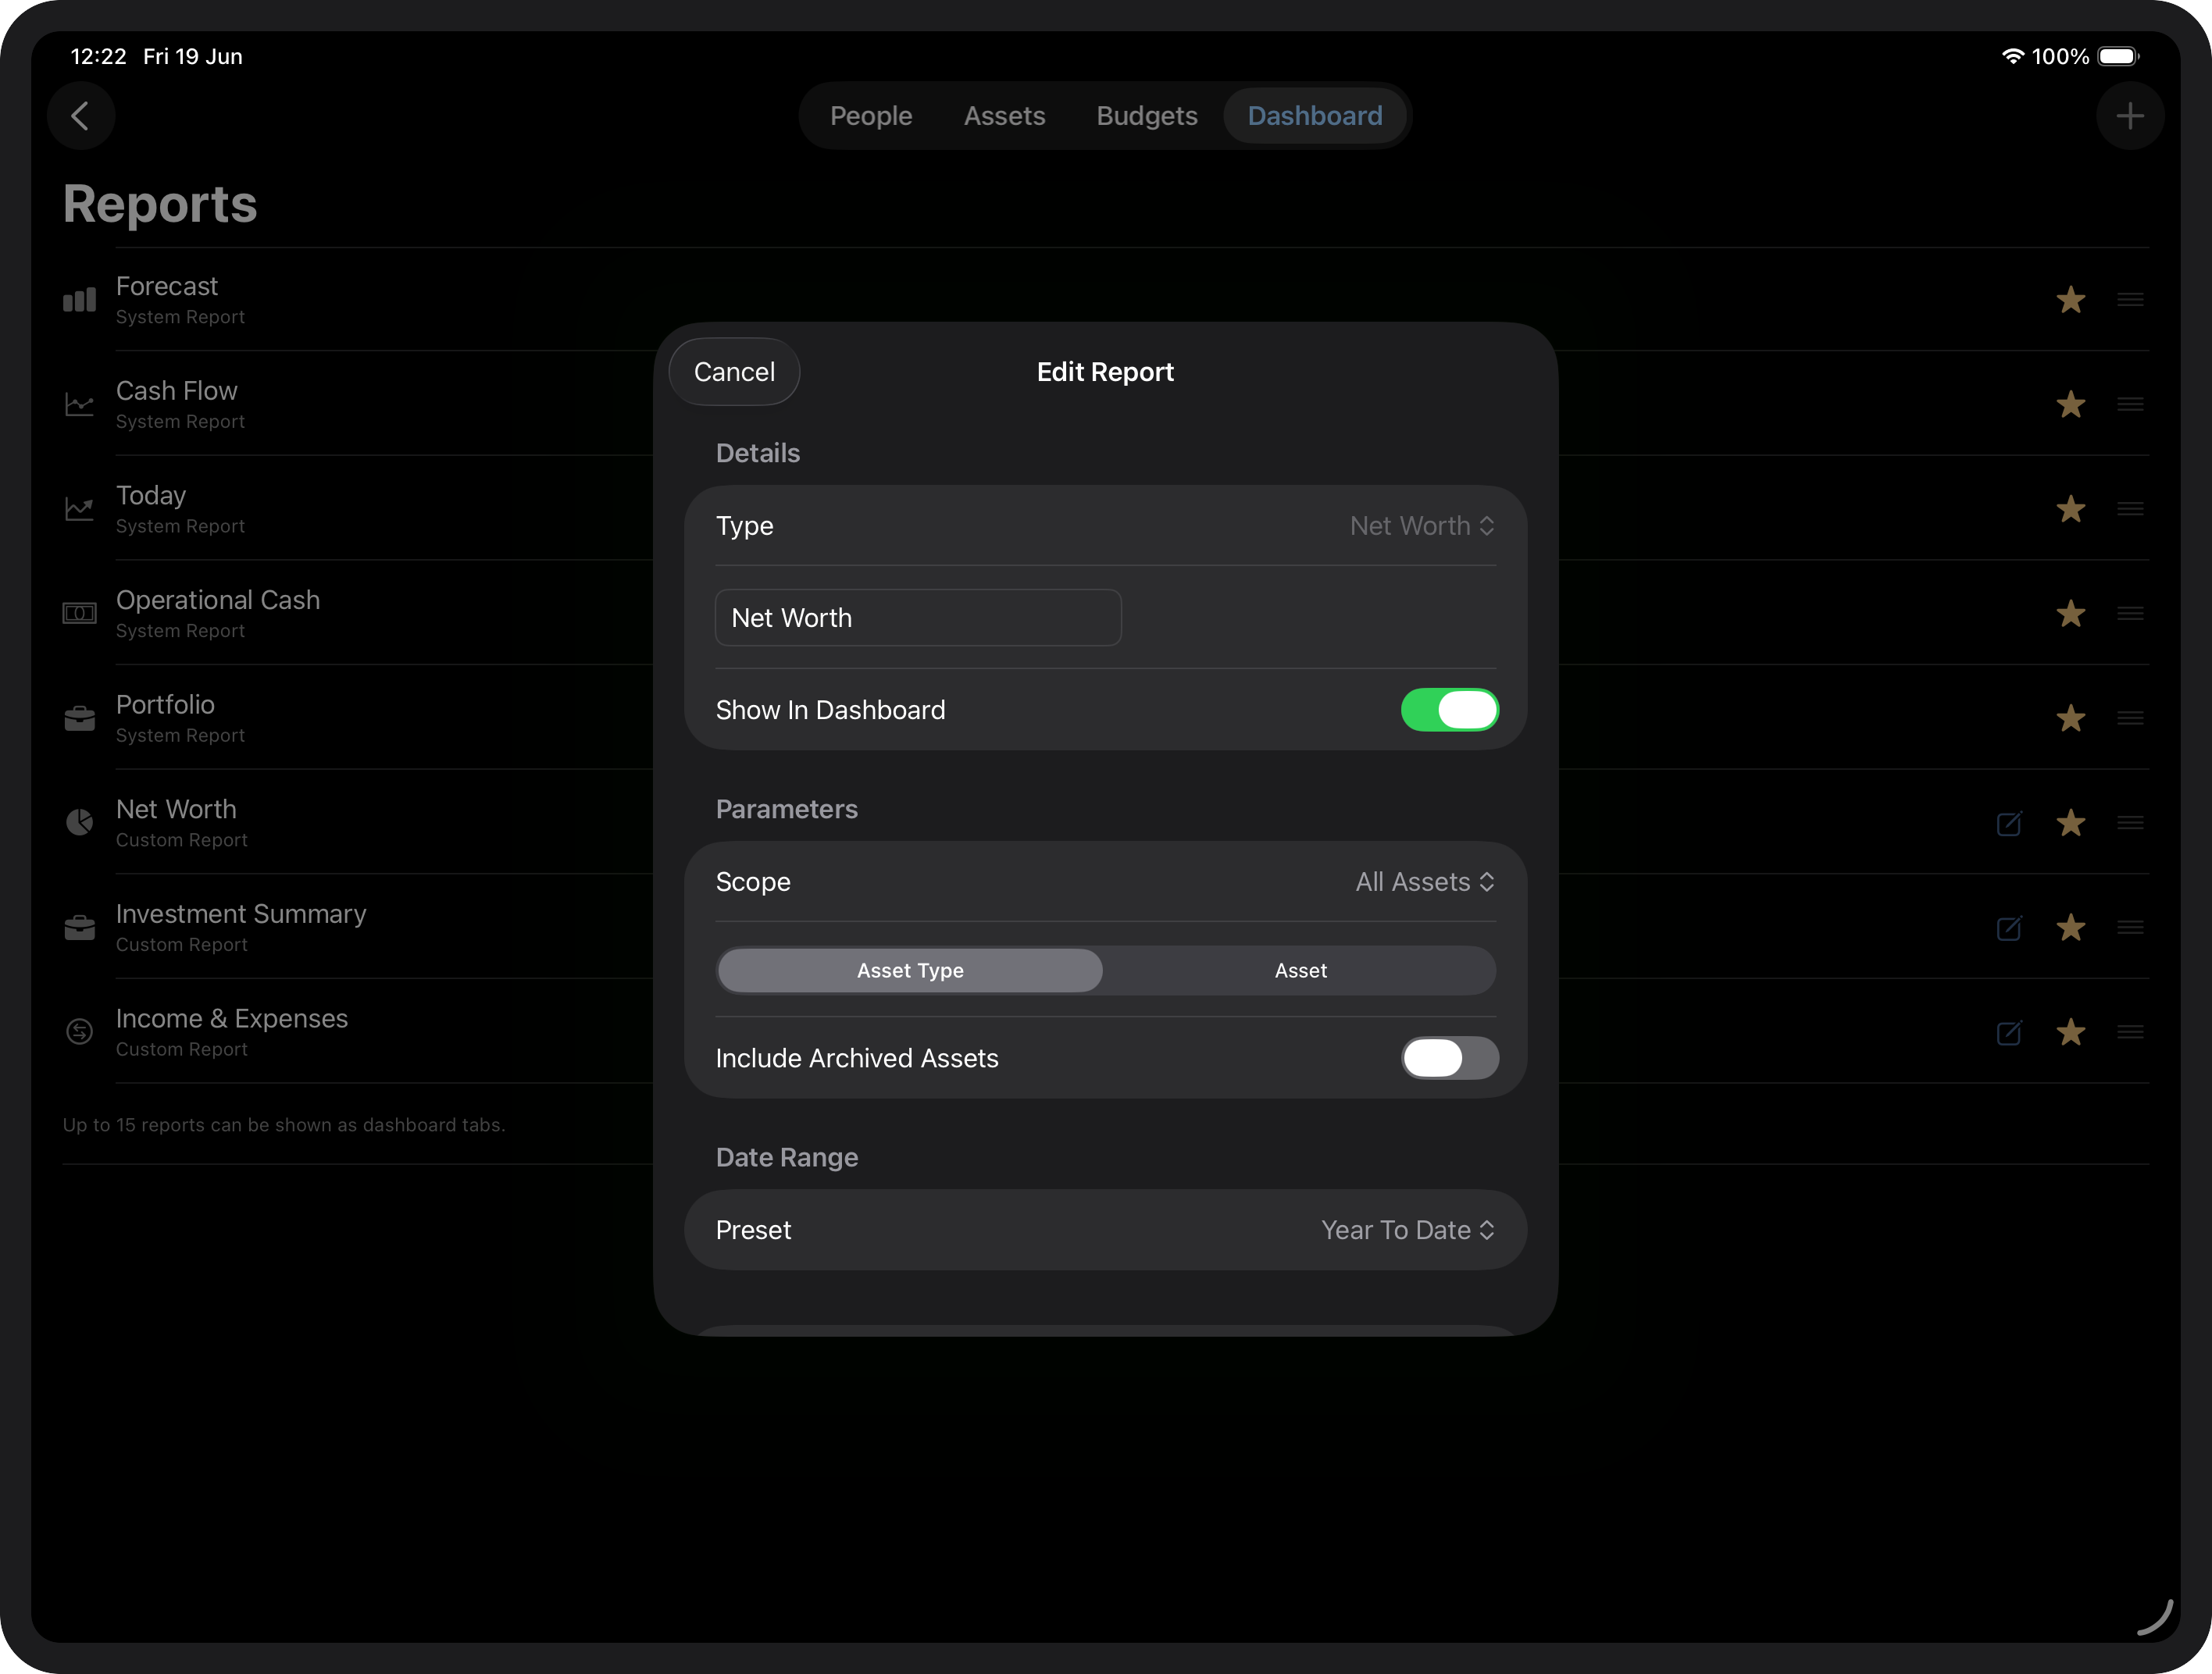Grab reorder handle of Cash Flow report
The width and height of the screenshot is (2212, 1674).
coord(2130,404)
